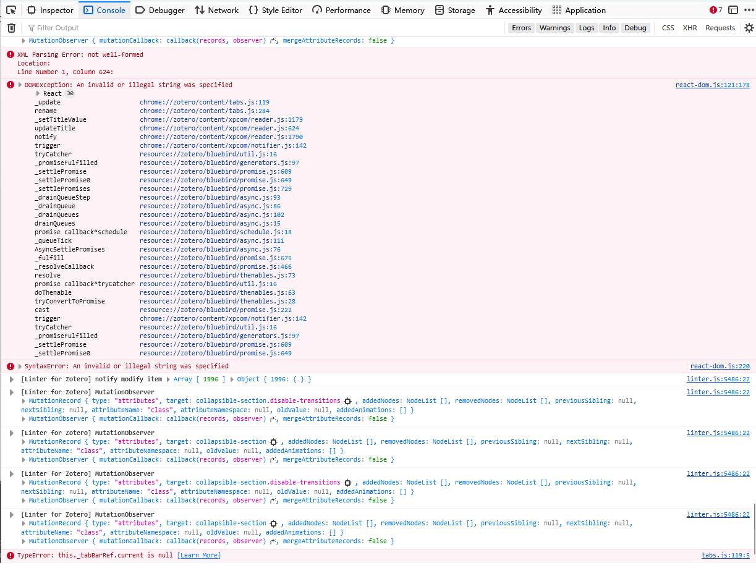Select the frame picker icon

733,10
